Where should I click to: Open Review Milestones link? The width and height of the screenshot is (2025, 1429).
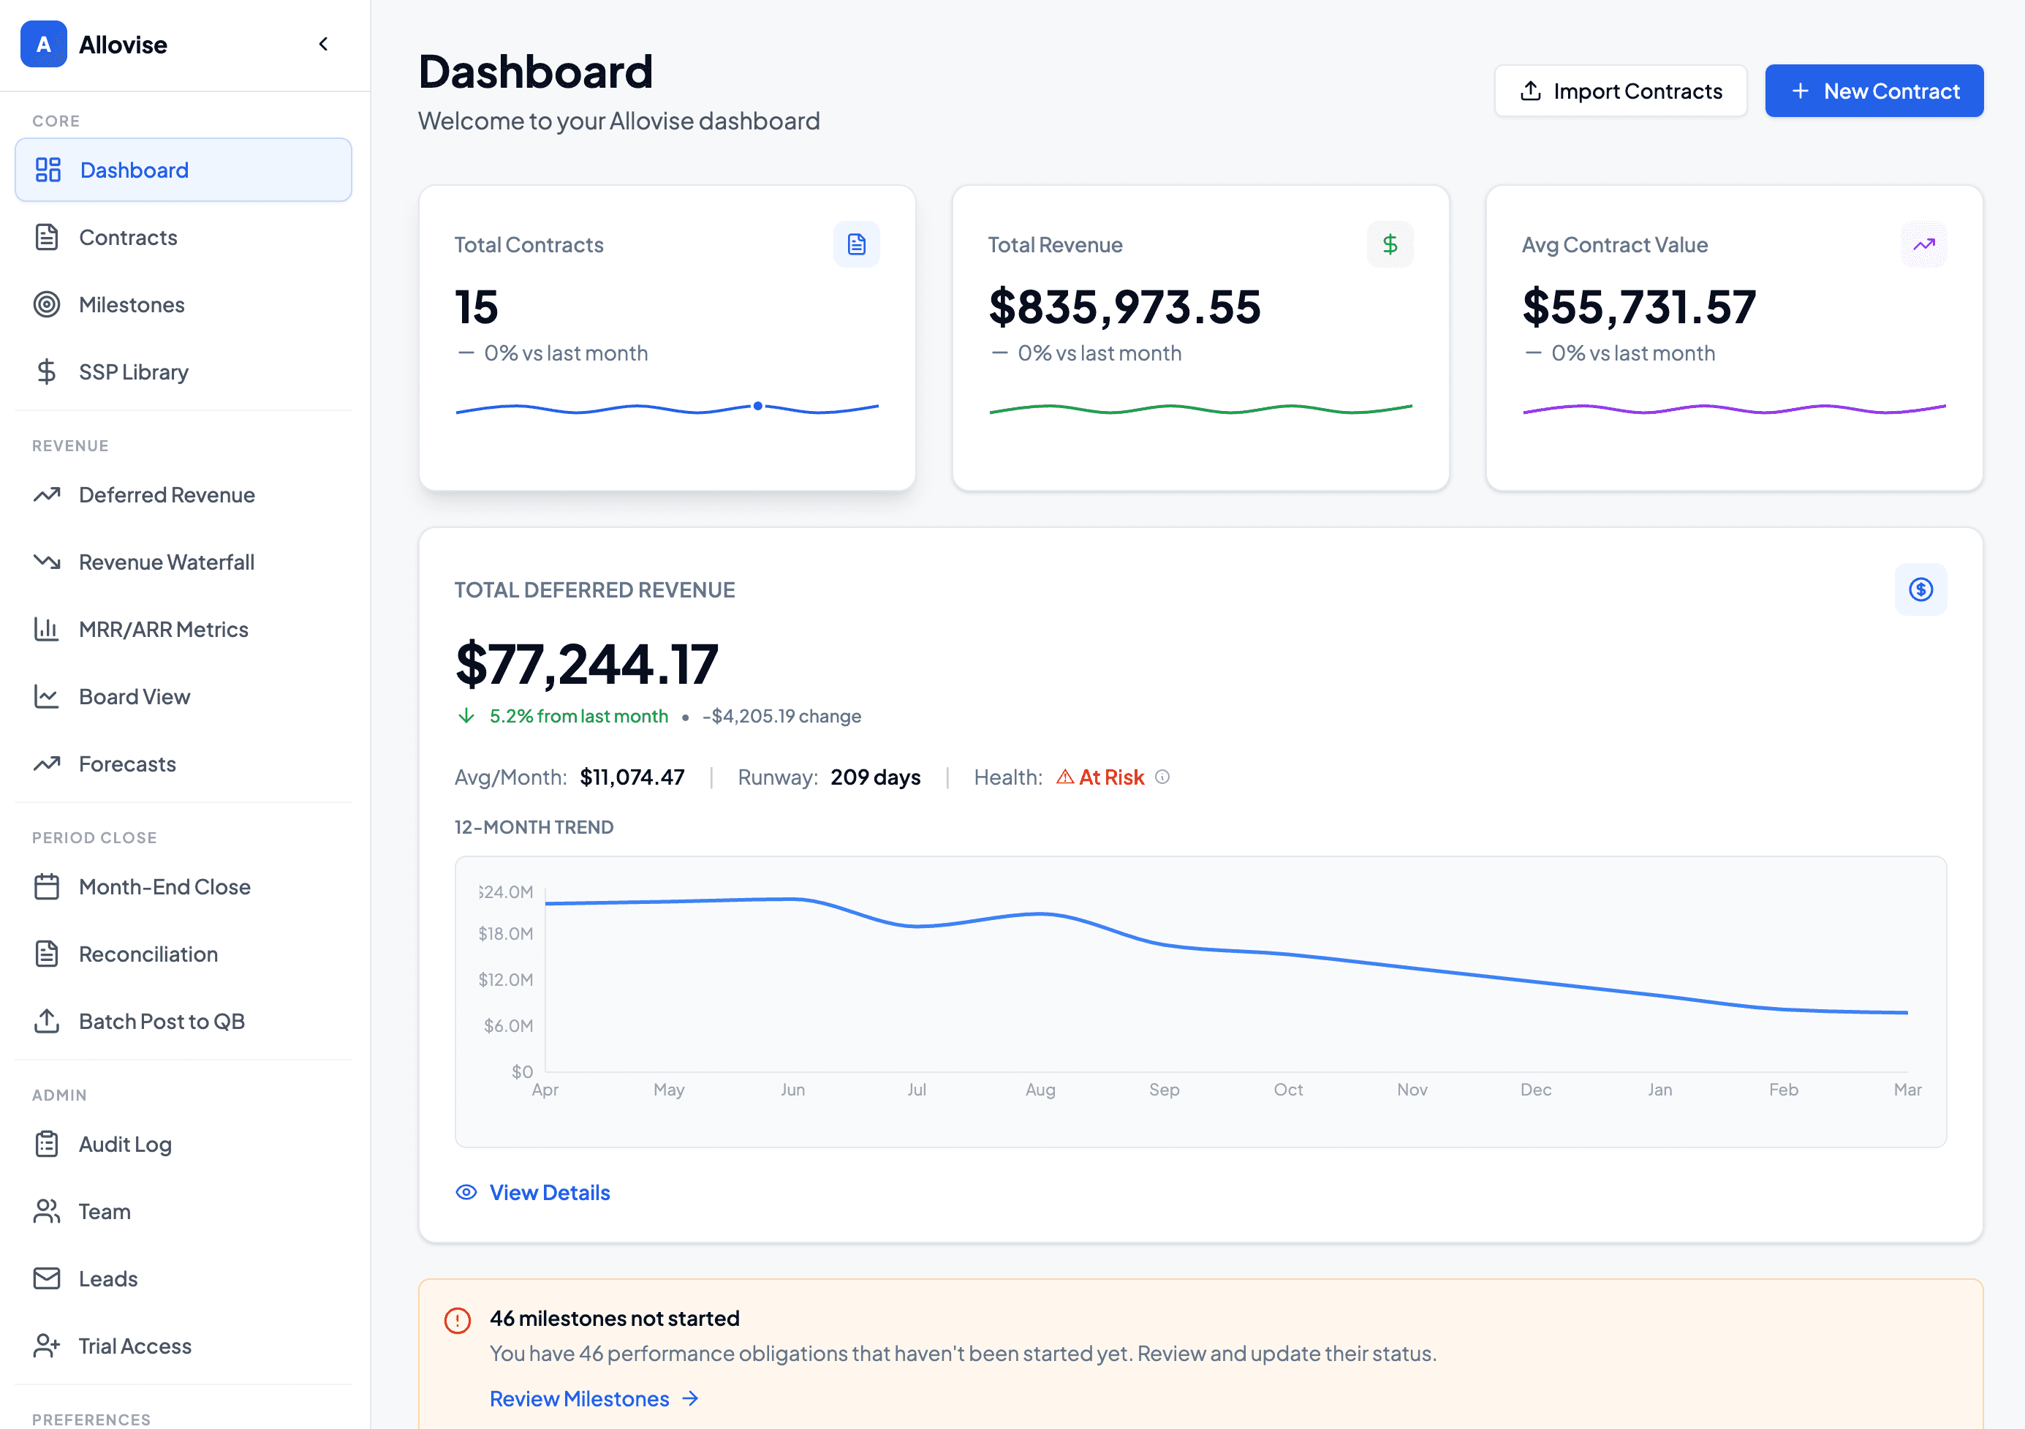578,1398
